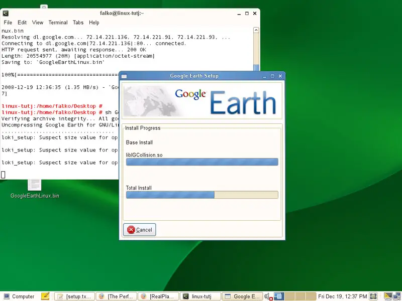Click the yellow note icon in the panel
Screen dimensions: 402x301
[45, 296]
